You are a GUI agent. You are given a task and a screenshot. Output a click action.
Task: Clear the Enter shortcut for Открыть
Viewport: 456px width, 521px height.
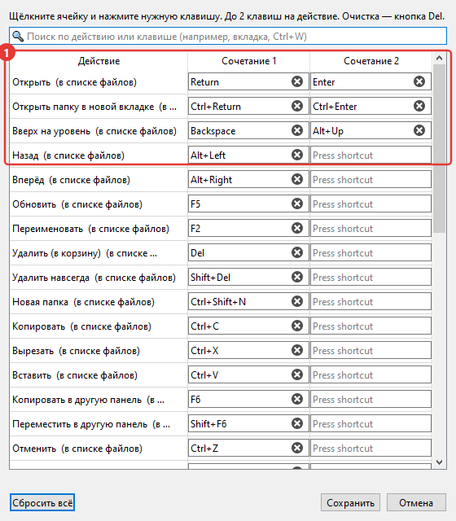(419, 81)
